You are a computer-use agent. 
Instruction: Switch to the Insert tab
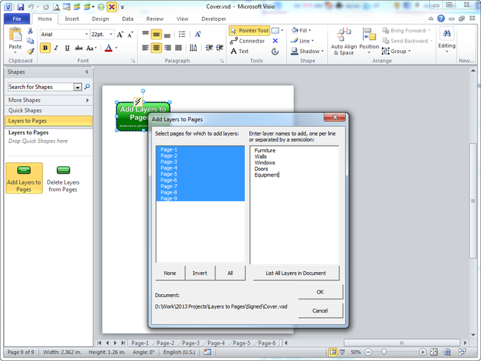click(72, 19)
